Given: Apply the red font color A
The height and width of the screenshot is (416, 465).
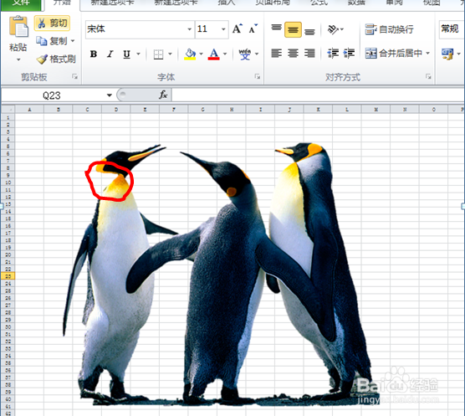Looking at the screenshot, I should tap(214, 54).
